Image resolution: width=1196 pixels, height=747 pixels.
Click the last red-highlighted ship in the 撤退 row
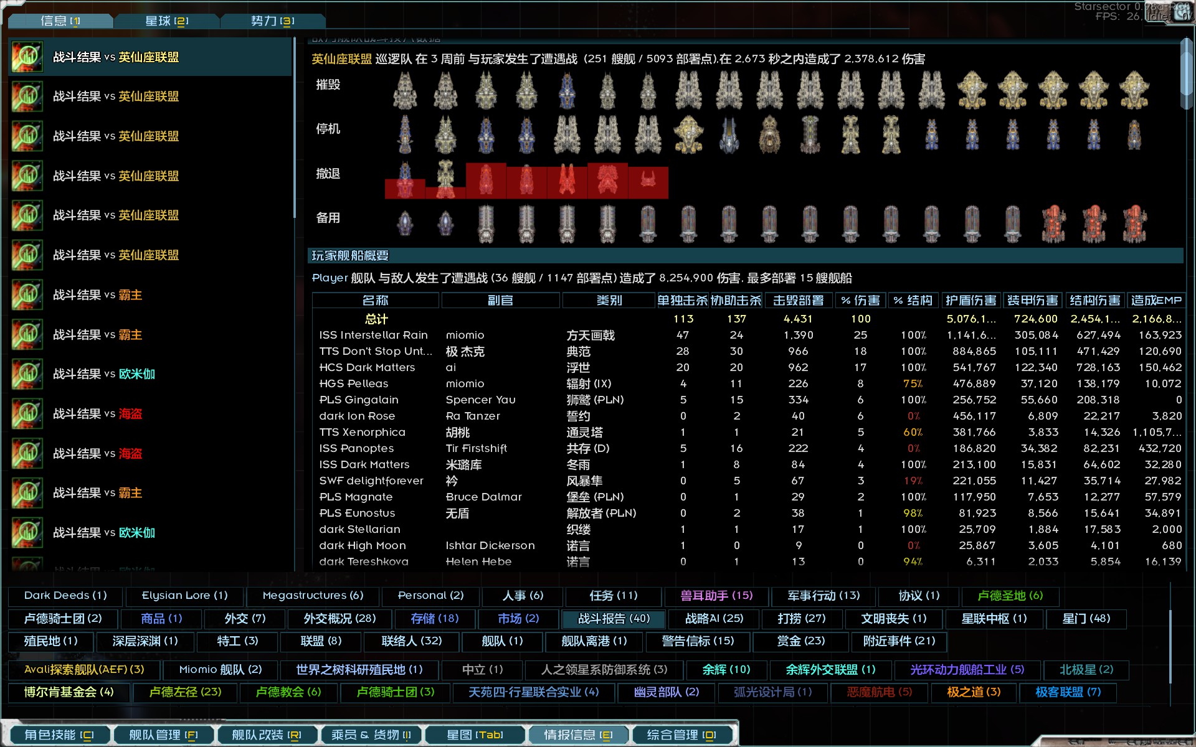[x=648, y=182]
